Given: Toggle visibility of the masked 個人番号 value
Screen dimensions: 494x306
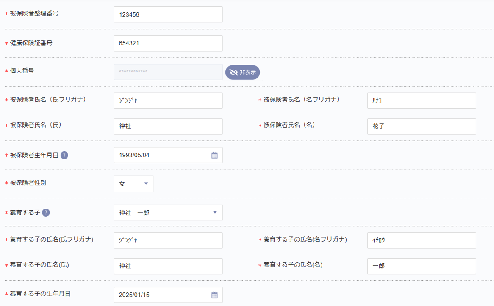Looking at the screenshot, I should pyautogui.click(x=242, y=72).
